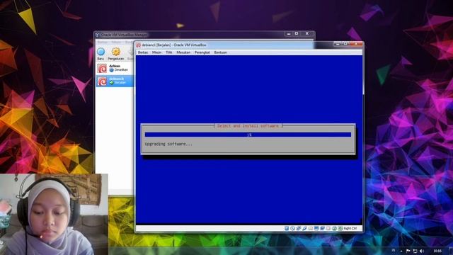
Task: Minimize the VirtualBox Manager window
Action: tap(288, 34)
